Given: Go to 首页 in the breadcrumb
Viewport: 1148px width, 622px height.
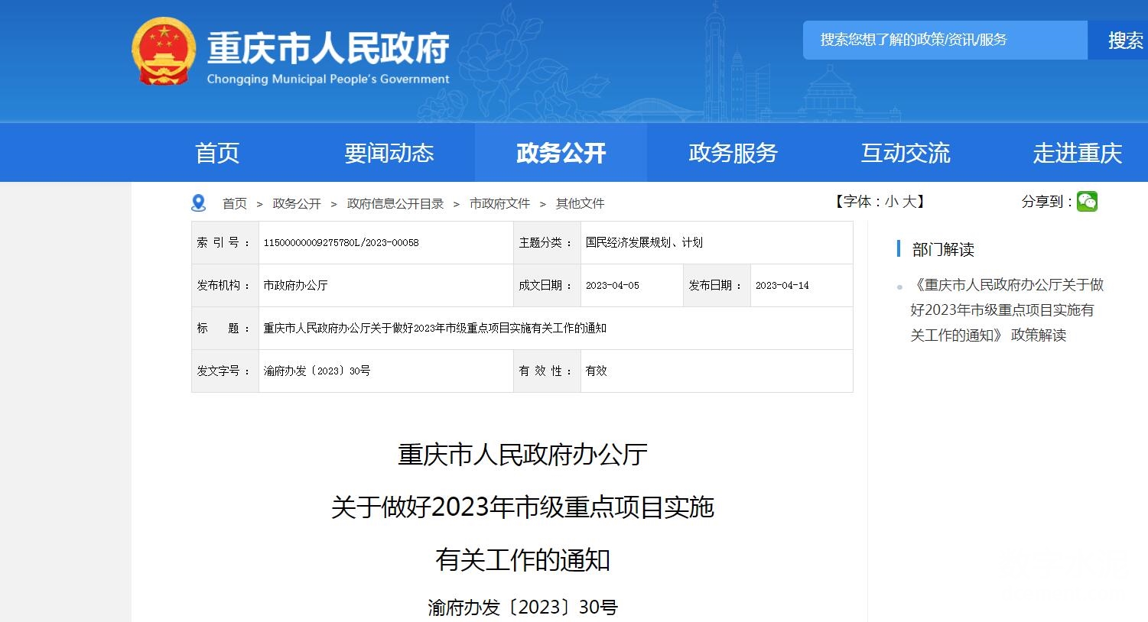Looking at the screenshot, I should [235, 203].
